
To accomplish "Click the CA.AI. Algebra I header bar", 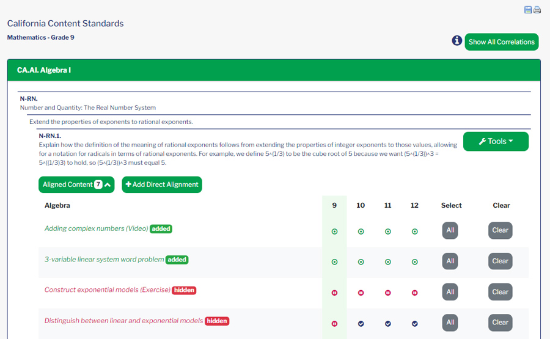I will coord(274,70).
